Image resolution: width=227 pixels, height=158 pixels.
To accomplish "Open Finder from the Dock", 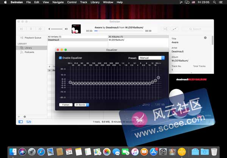I will [x=13, y=152].
